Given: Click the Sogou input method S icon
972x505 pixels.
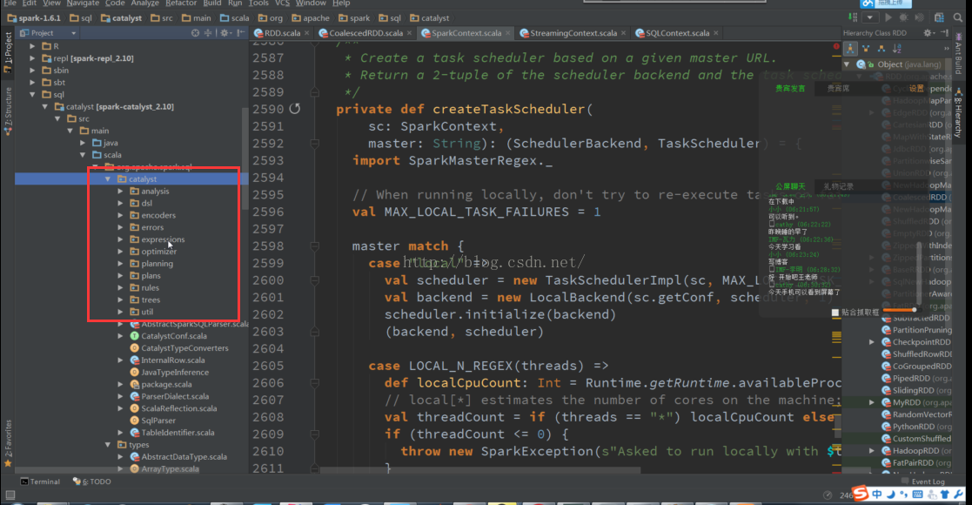Looking at the screenshot, I should pos(860,493).
